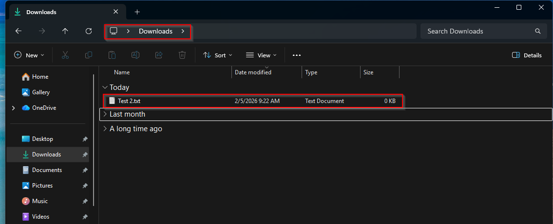The image size is (553, 224).
Task: Maximize the File Explorer window
Action: click(x=519, y=7)
